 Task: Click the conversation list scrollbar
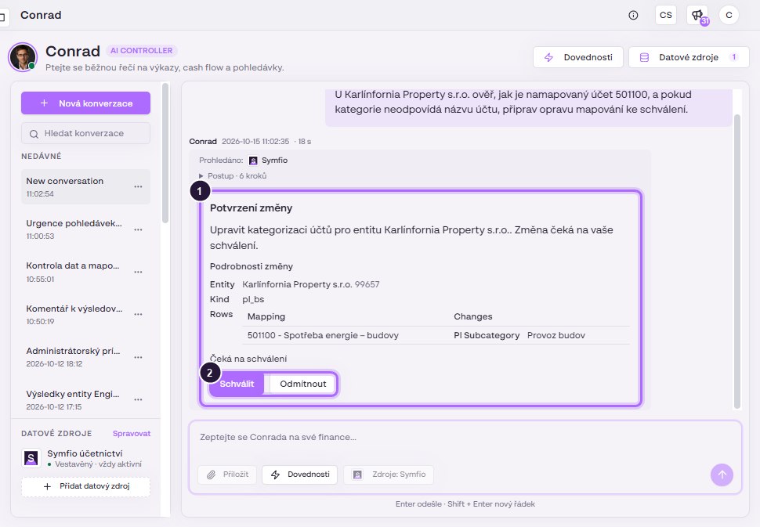pyautogui.click(x=165, y=153)
